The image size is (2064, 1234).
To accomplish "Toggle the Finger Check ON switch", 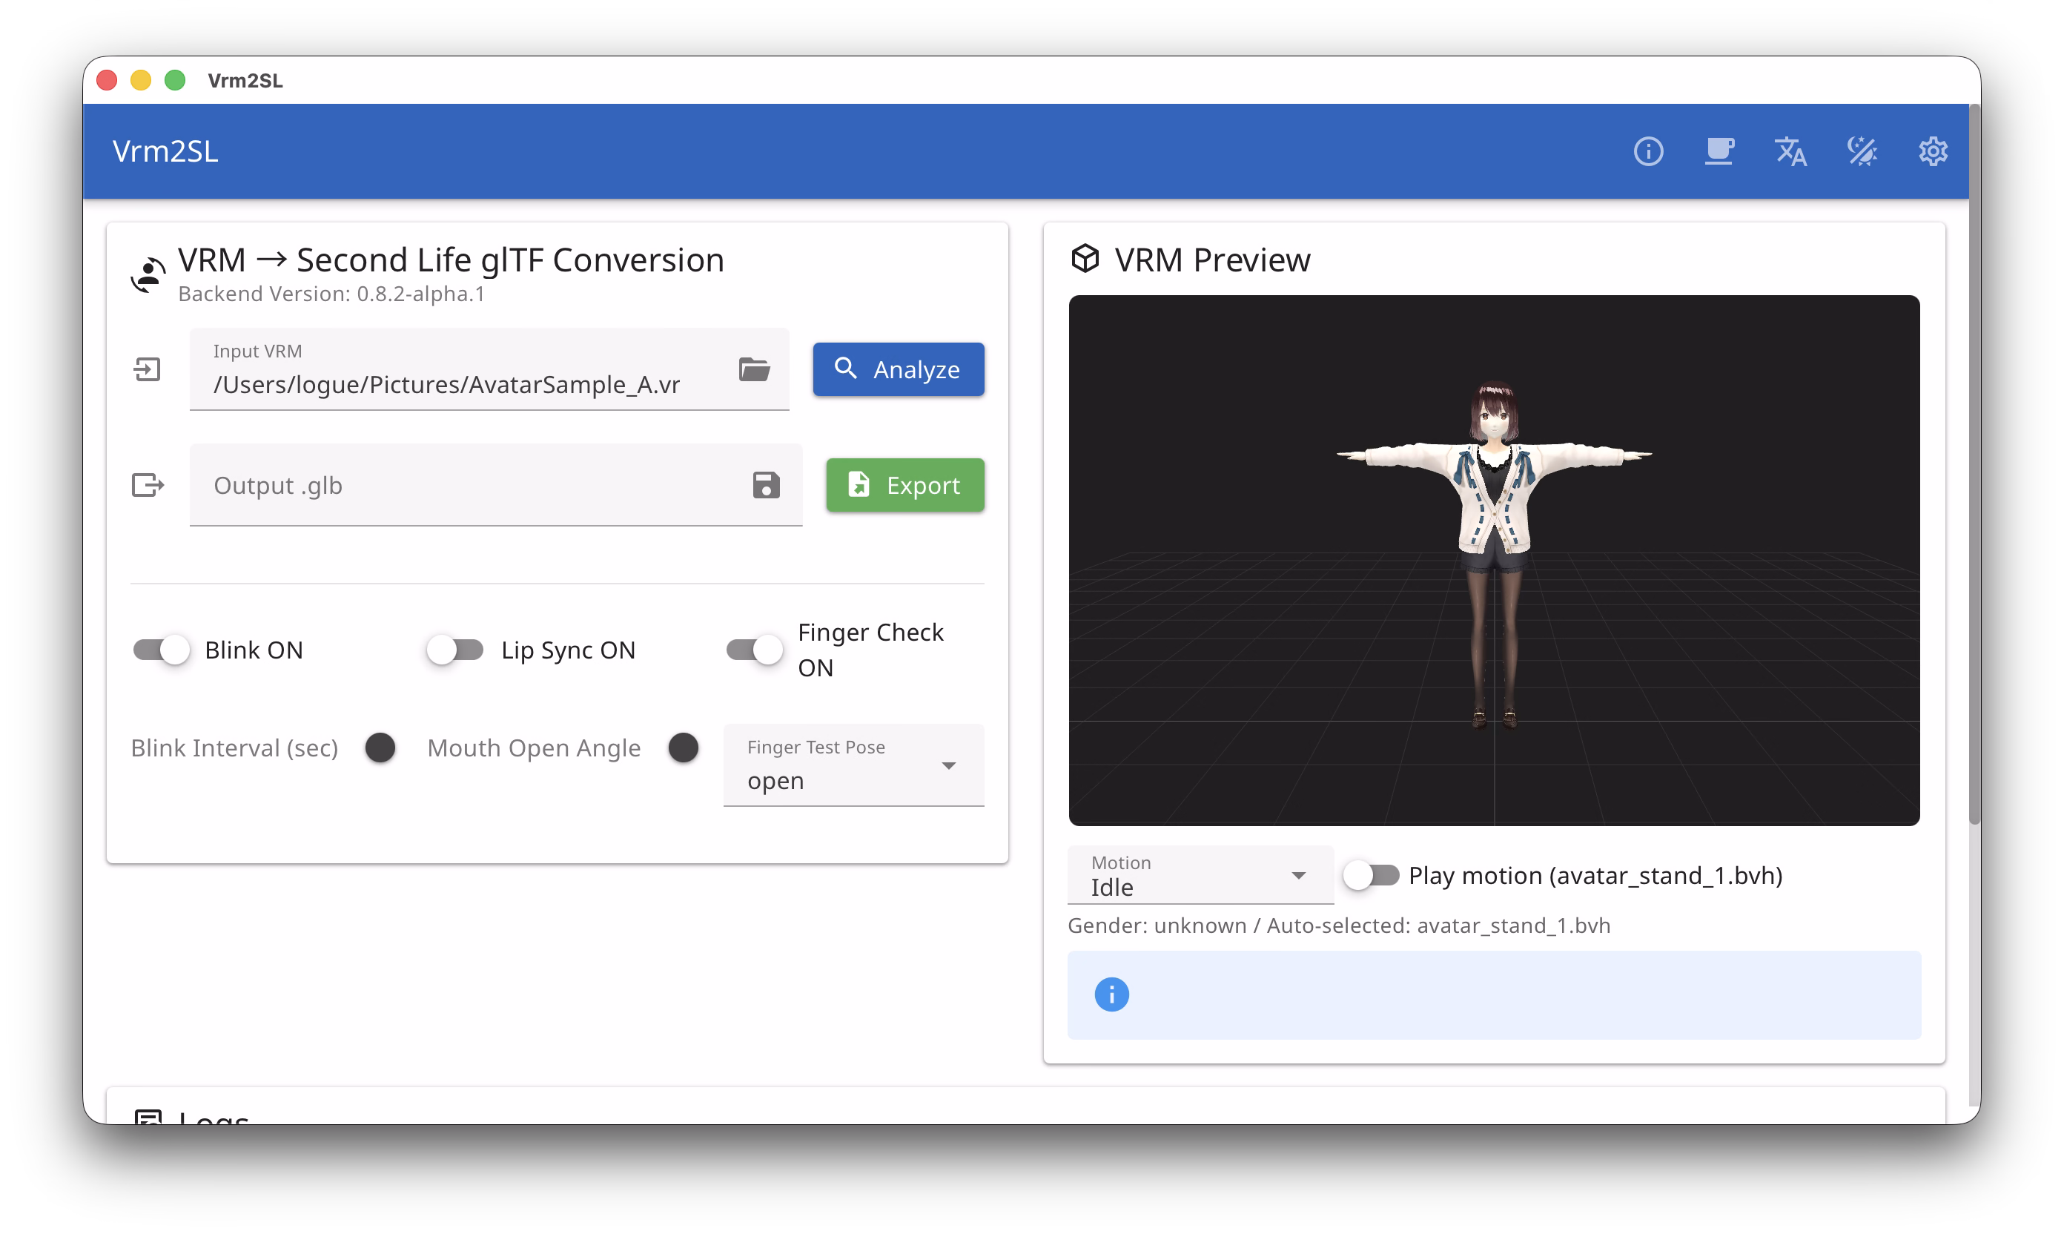I will (x=754, y=650).
